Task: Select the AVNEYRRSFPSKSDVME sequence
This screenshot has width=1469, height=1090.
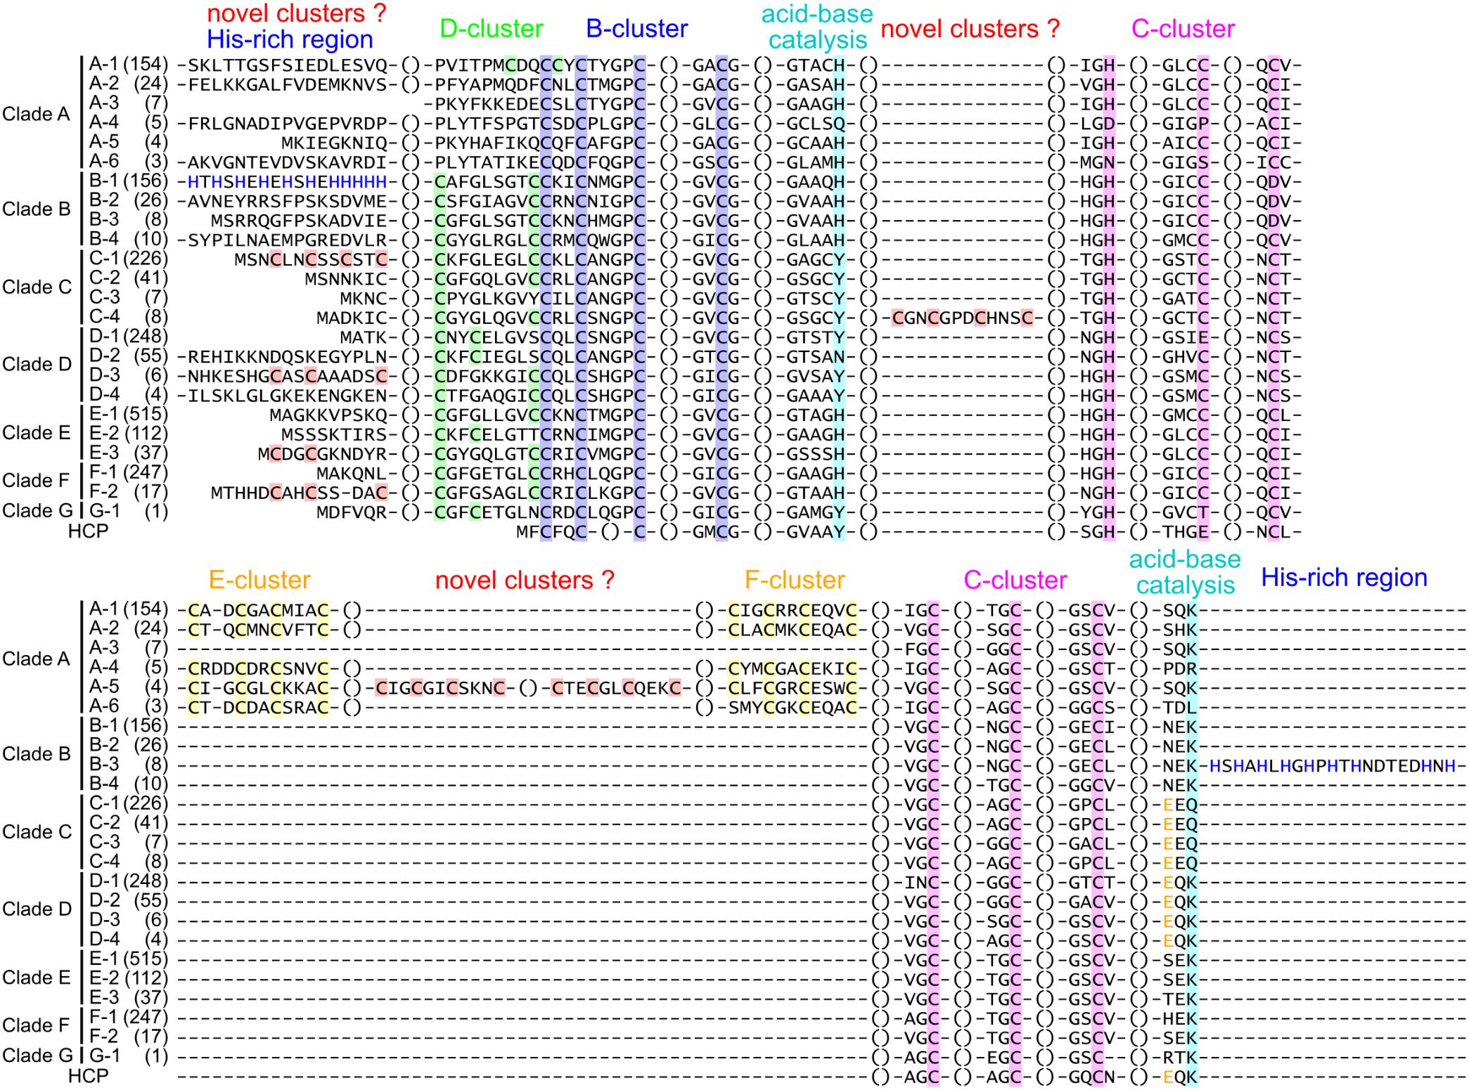Action: pyautogui.click(x=288, y=202)
